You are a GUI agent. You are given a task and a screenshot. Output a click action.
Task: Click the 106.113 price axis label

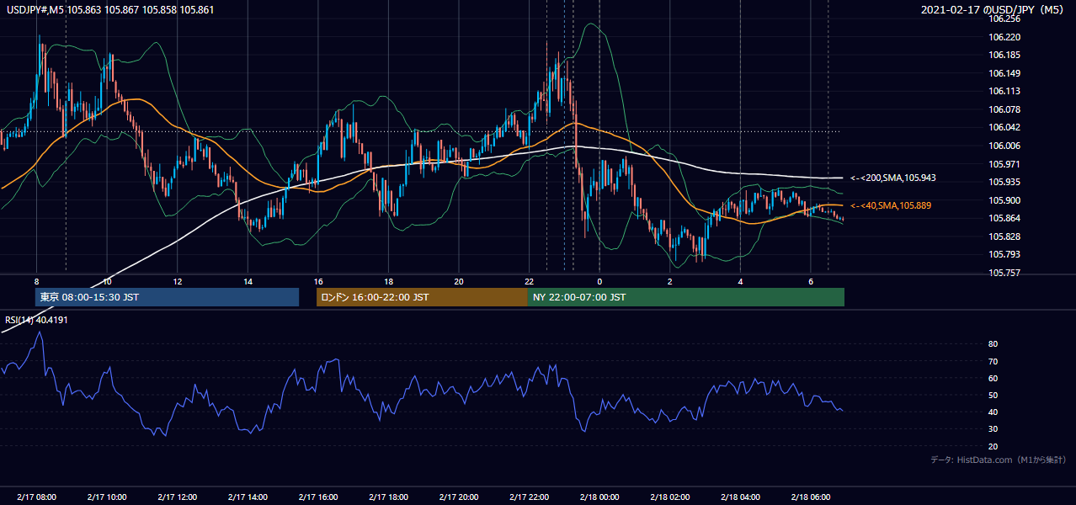click(1004, 91)
